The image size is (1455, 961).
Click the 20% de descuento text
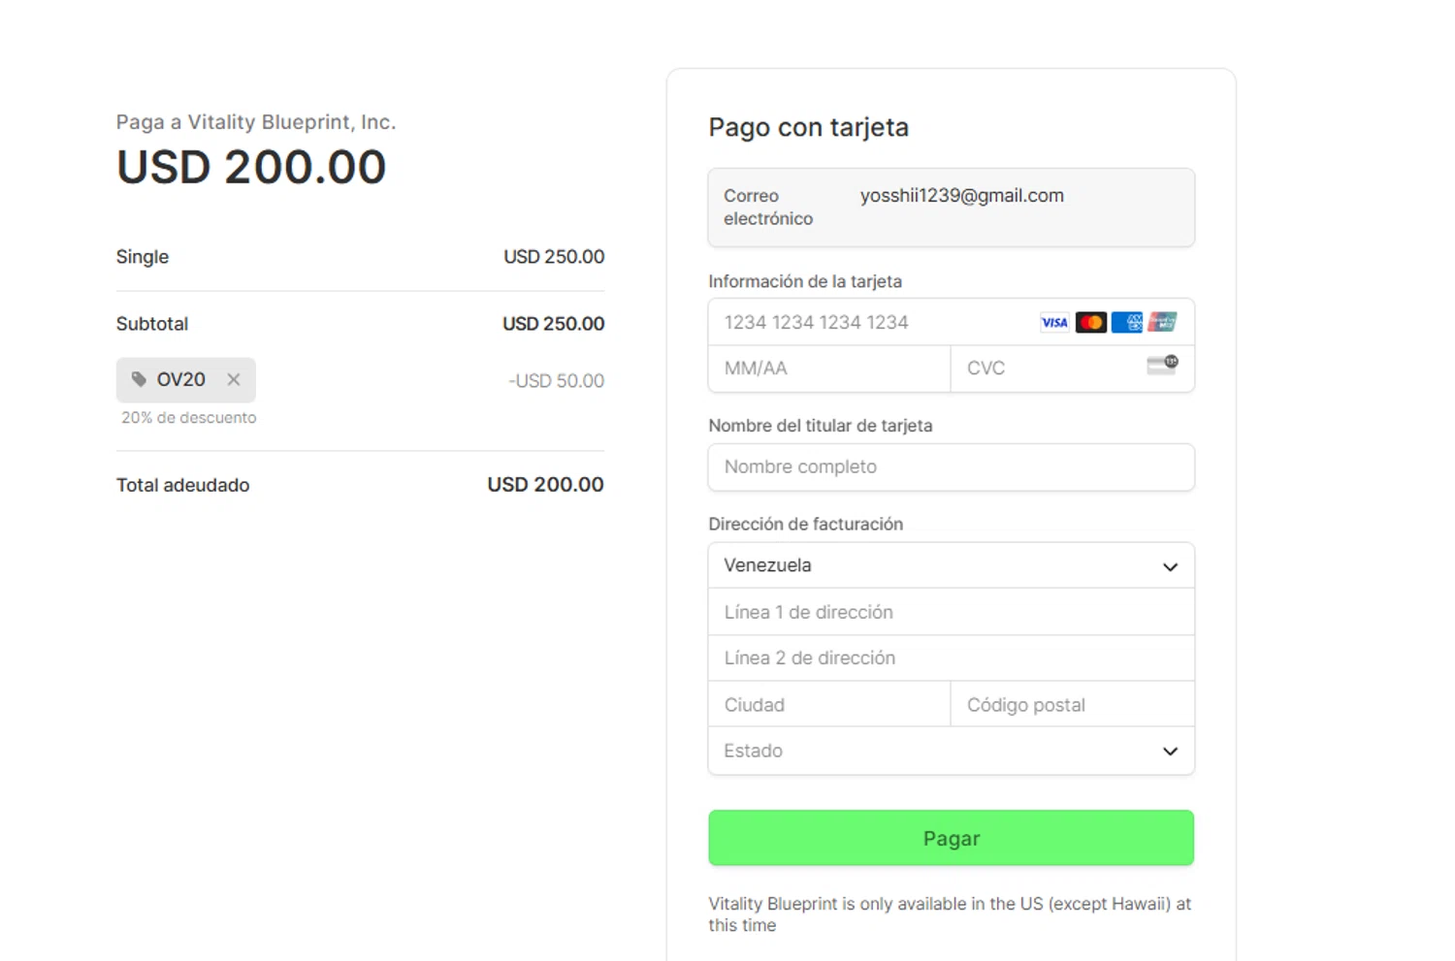pyautogui.click(x=189, y=418)
